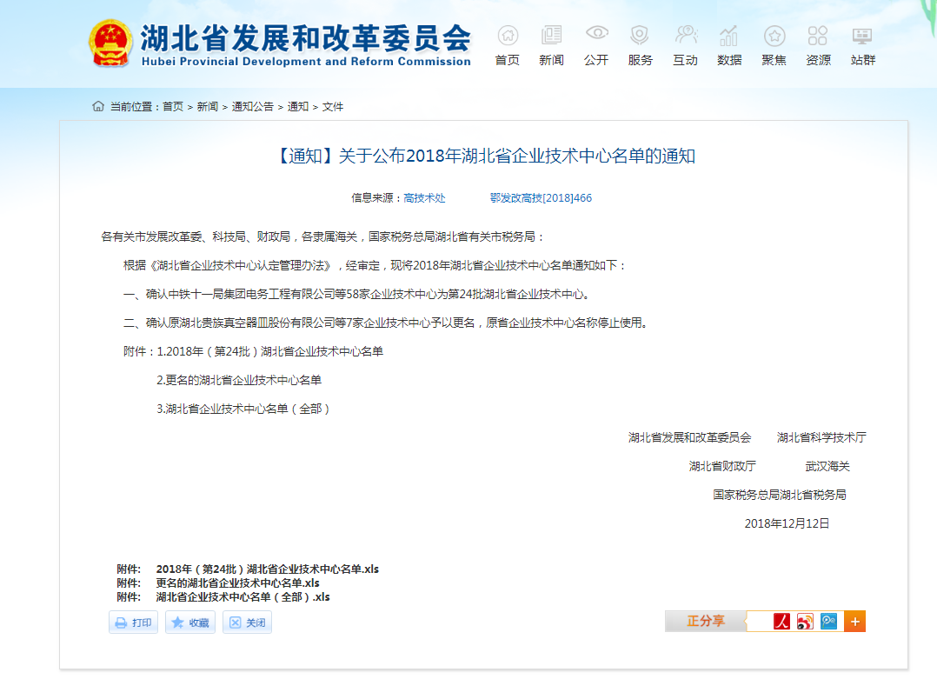
Task: Click the breadcrumb home icon
Action: (98, 106)
